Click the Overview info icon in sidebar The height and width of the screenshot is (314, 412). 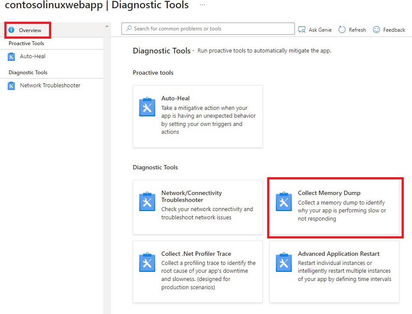point(11,30)
